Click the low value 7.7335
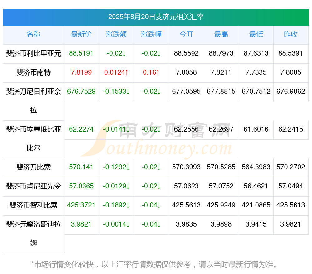312x274 pixels. pos(256,72)
